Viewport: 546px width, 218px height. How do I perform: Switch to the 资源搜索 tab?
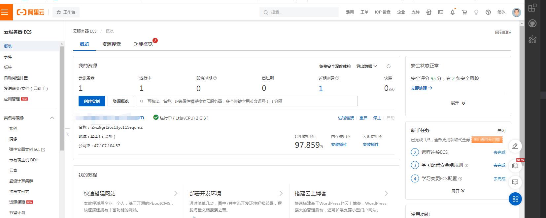point(112,44)
